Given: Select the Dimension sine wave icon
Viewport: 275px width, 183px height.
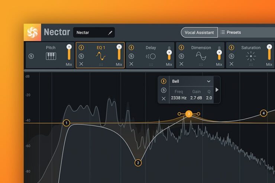Looking at the screenshot, I should pyautogui.click(x=201, y=56).
